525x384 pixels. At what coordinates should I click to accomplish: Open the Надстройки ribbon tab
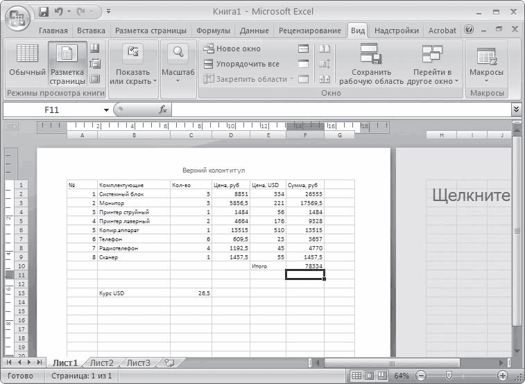click(x=397, y=30)
